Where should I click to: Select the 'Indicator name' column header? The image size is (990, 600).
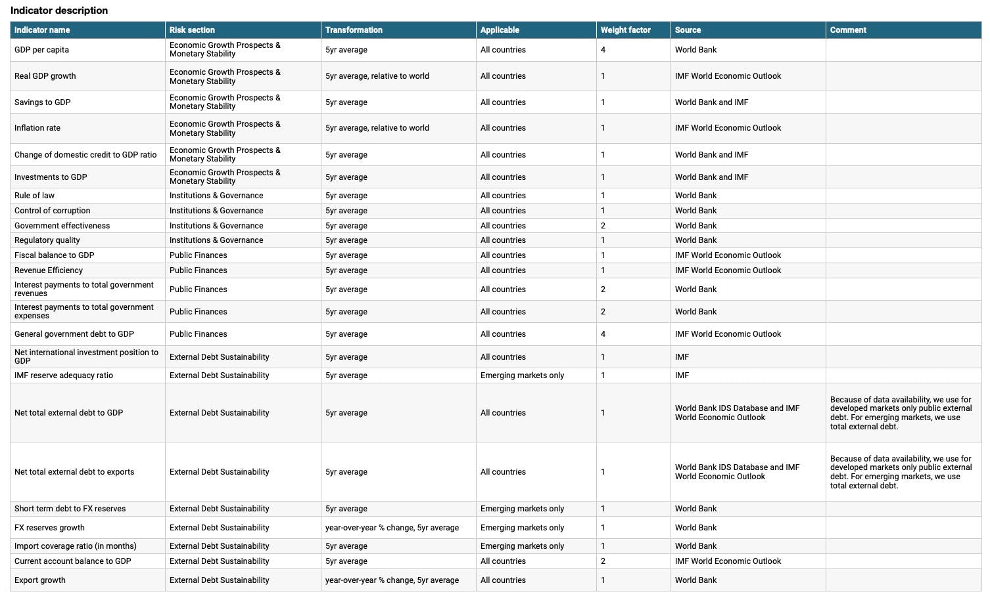[87, 30]
